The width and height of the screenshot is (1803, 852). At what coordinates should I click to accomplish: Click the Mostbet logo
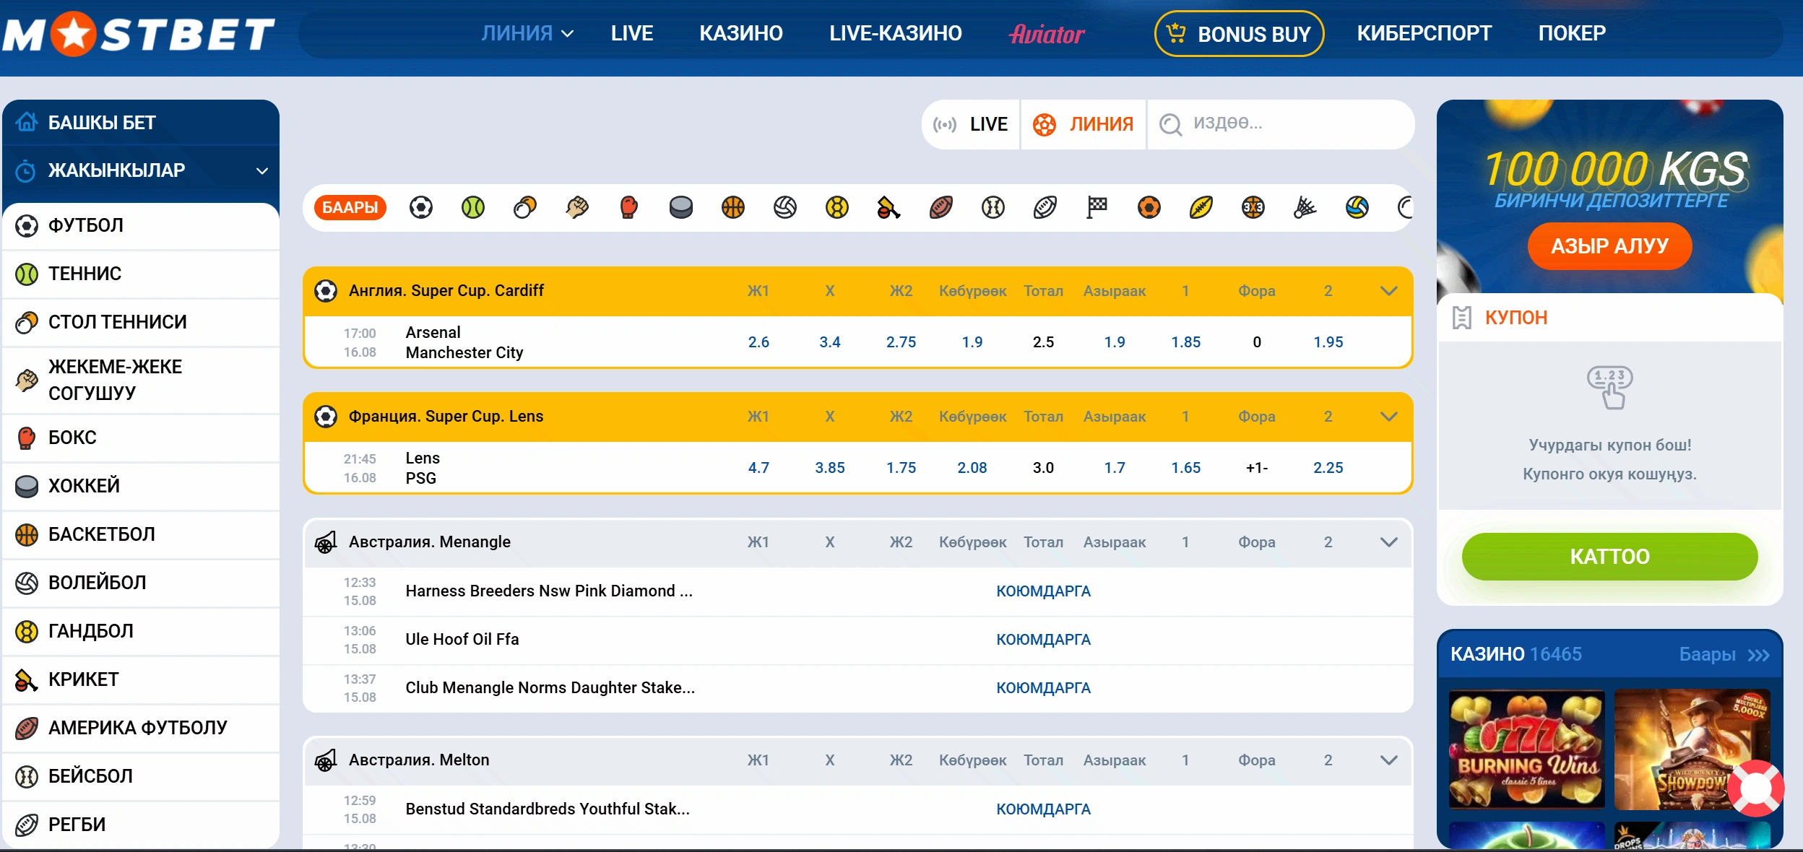coord(139,35)
